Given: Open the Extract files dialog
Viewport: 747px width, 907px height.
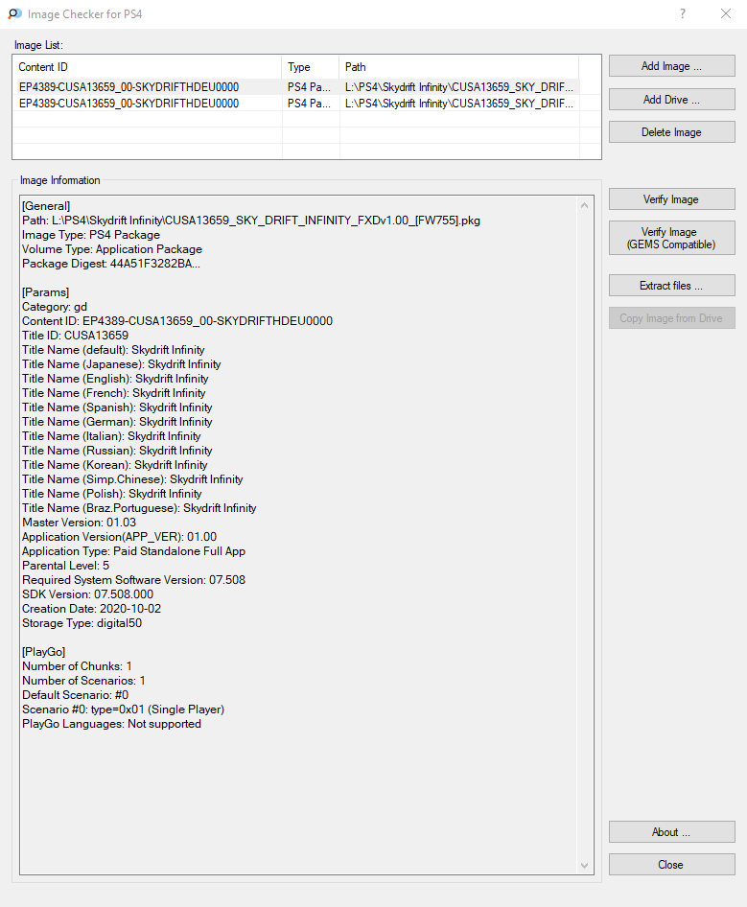Looking at the screenshot, I should pos(672,286).
